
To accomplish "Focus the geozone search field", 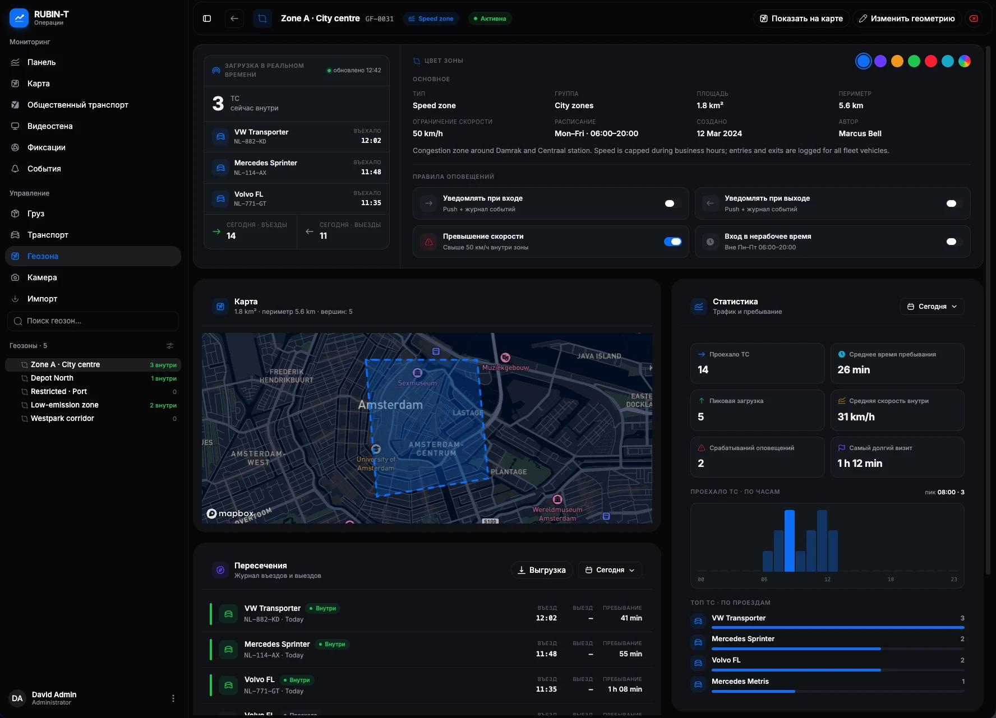I will pyautogui.click(x=93, y=321).
